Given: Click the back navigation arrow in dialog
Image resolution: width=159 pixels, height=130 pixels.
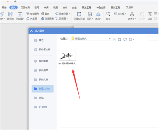Looking at the screenshot, I should [114, 39].
